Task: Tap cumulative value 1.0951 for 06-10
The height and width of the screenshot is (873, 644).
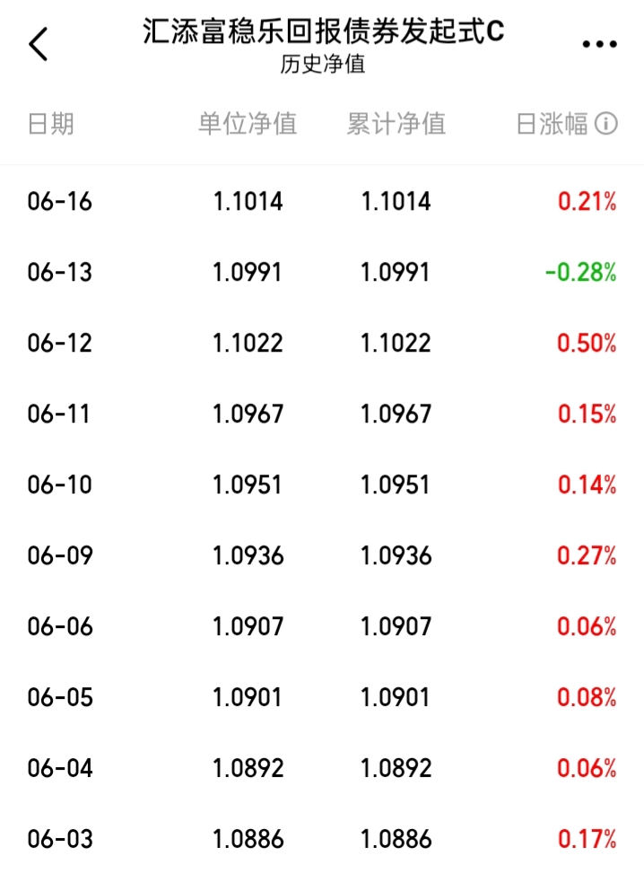Action: 396,485
